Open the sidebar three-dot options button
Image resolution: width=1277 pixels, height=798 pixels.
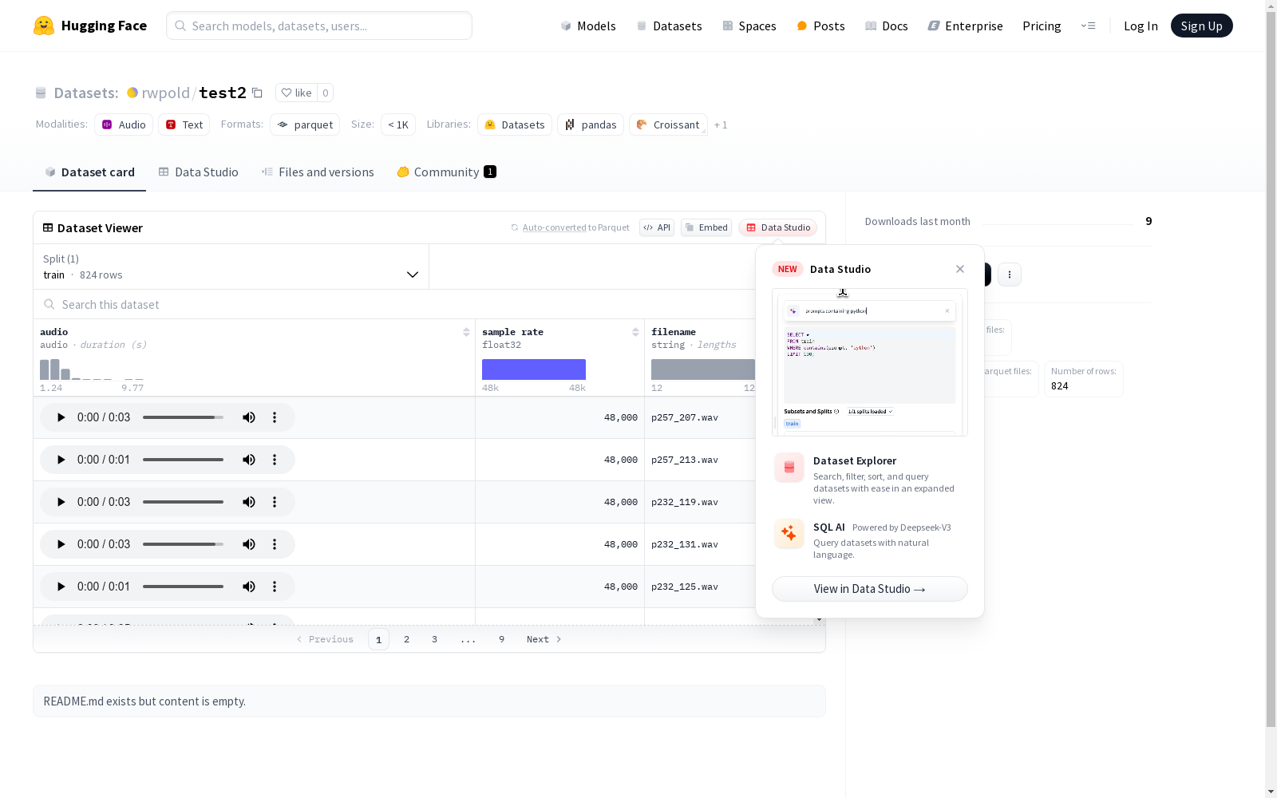click(x=1010, y=275)
